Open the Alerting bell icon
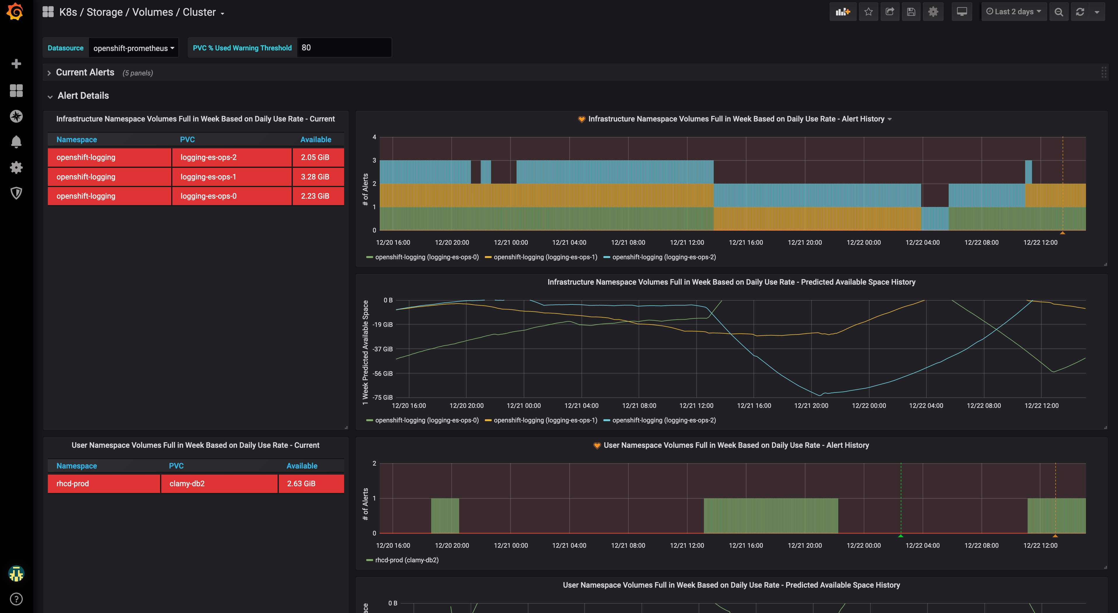 pos(16,142)
